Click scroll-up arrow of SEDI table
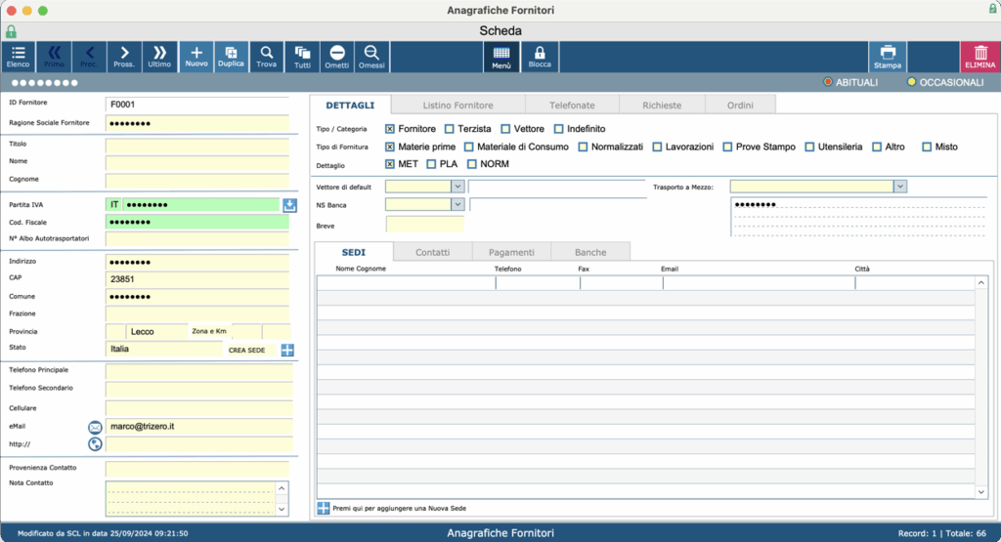The image size is (1001, 542). 981,282
